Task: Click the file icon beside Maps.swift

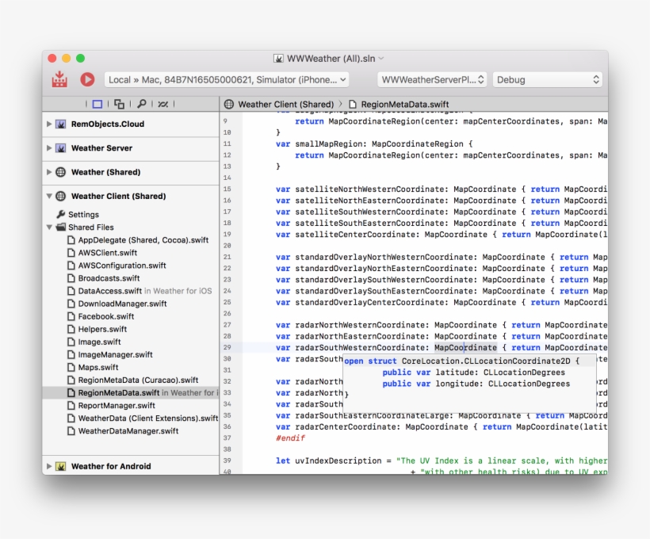Action: pyautogui.click(x=71, y=367)
